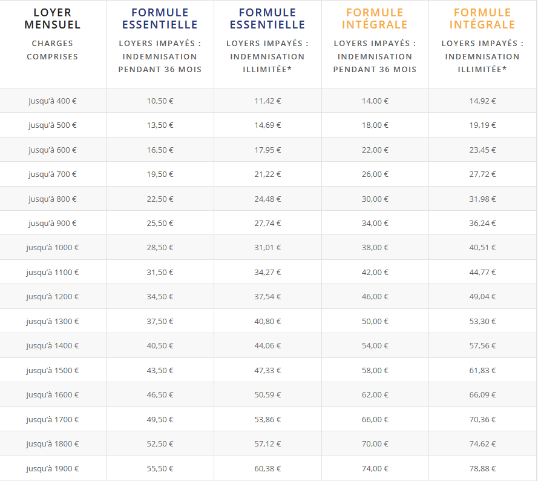Image resolution: width=538 pixels, height=481 pixels.
Task: Click the '17,95 €' price cell
Action: pos(267,150)
